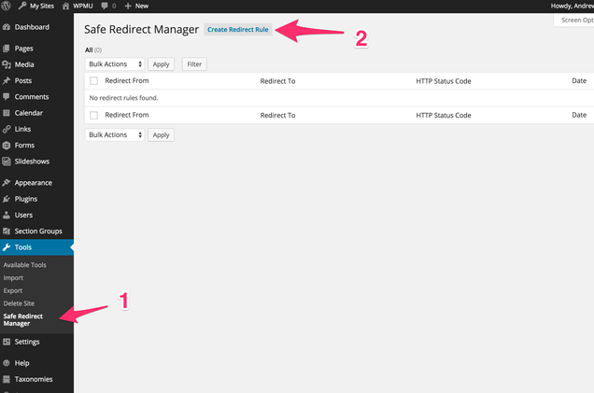Open the bottom Bulk Actions dropdown
Image resolution: width=594 pixels, height=393 pixels.
[x=115, y=134]
